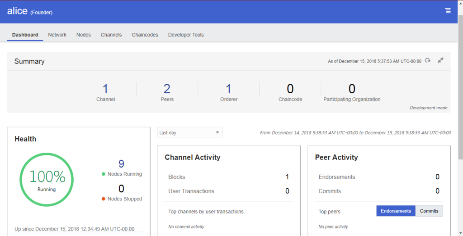The height and width of the screenshot is (236, 463).
Task: Click the Peer Activity Endorsements row label
Action: point(337,177)
